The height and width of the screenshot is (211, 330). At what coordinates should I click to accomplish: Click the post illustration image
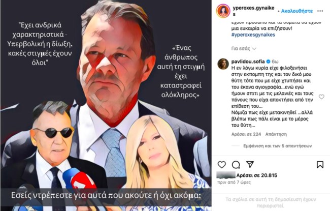coord(106,105)
